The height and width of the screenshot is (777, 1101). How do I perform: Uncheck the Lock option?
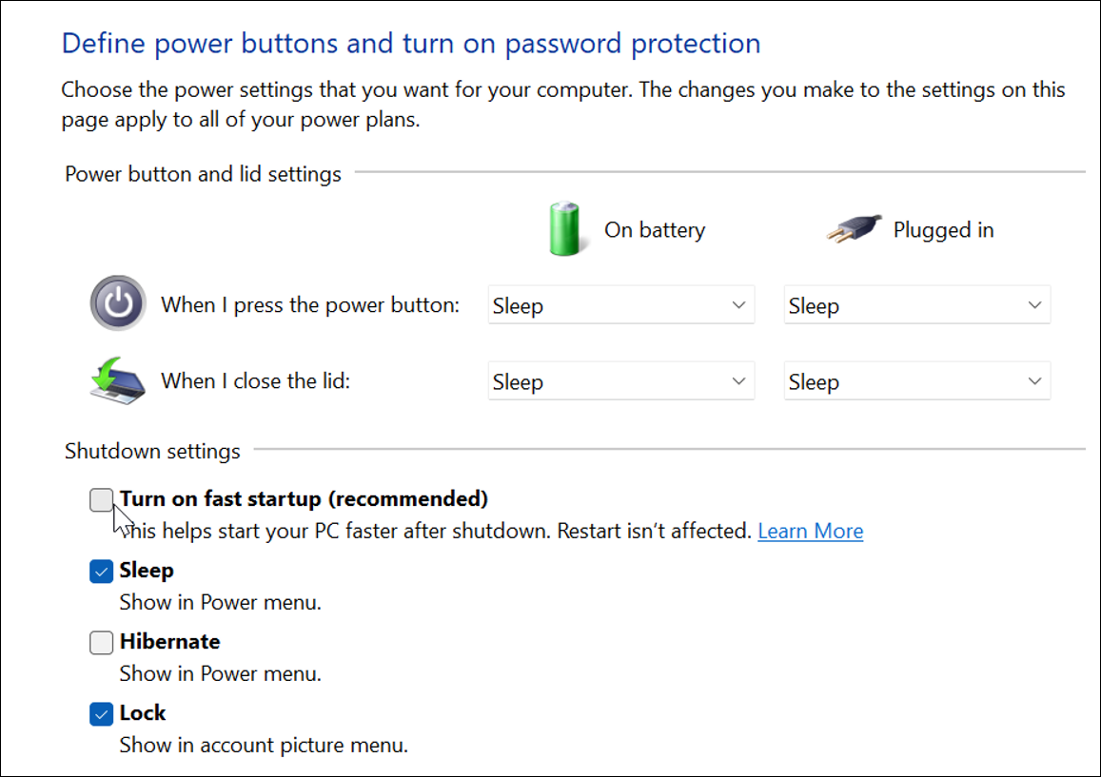(100, 713)
